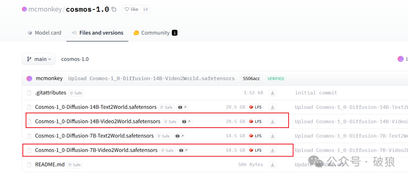Image resolution: width=408 pixels, height=178 pixels.
Task: Copy the cosmos-1.0 model name icon
Action: 114,9
